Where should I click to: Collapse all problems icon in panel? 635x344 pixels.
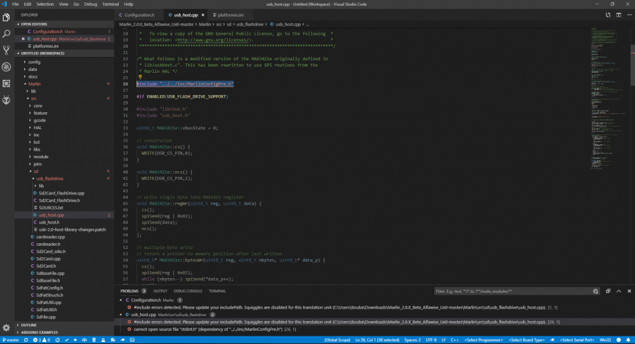click(608, 291)
